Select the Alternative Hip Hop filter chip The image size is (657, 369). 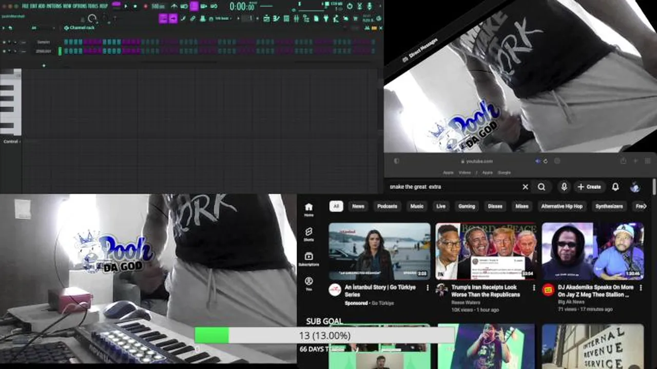click(x=562, y=206)
